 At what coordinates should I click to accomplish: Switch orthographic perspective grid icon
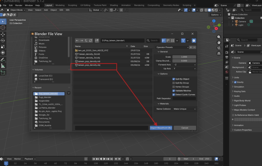pyautogui.click(x=219, y=54)
